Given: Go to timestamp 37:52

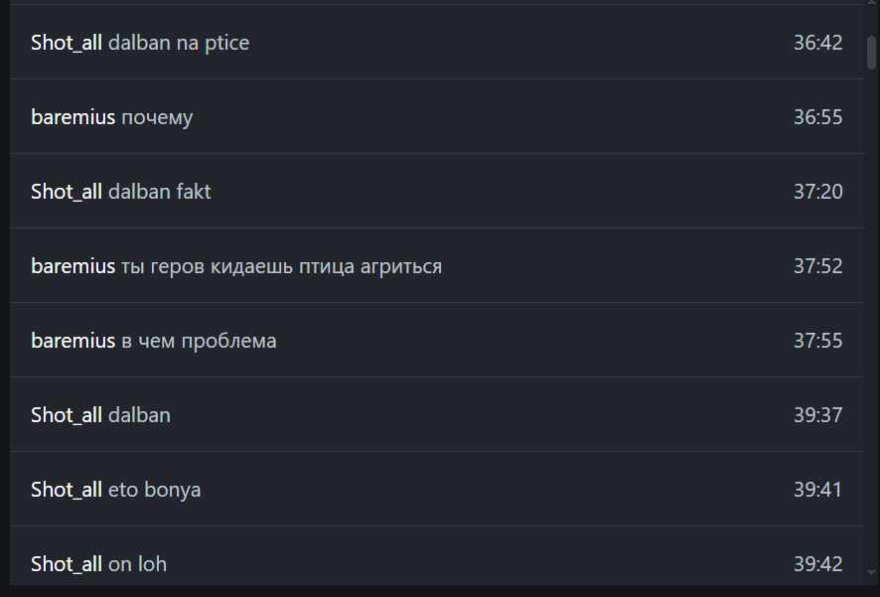Looking at the screenshot, I should point(817,266).
